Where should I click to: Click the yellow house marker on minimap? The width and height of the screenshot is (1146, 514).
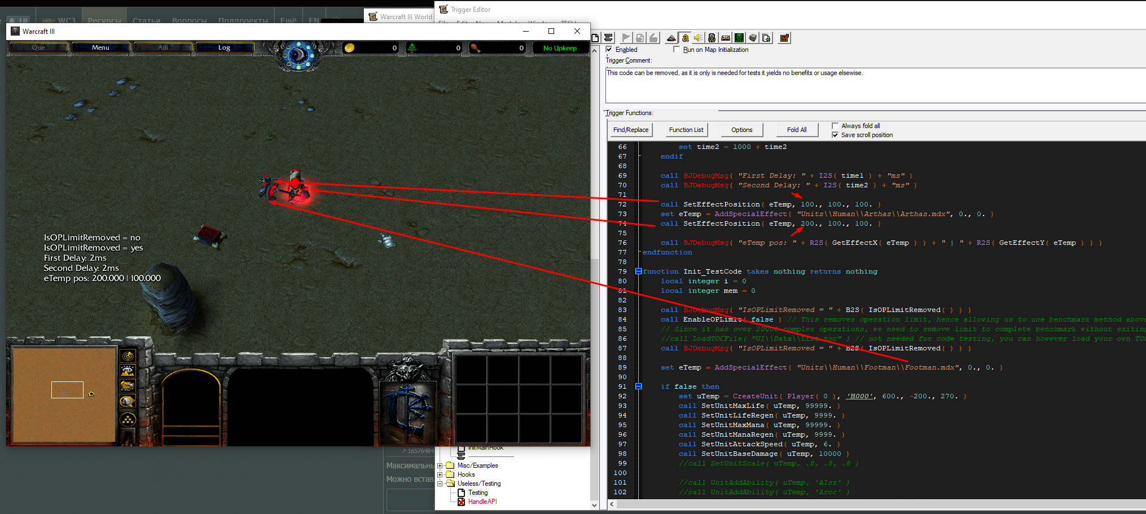tap(91, 394)
